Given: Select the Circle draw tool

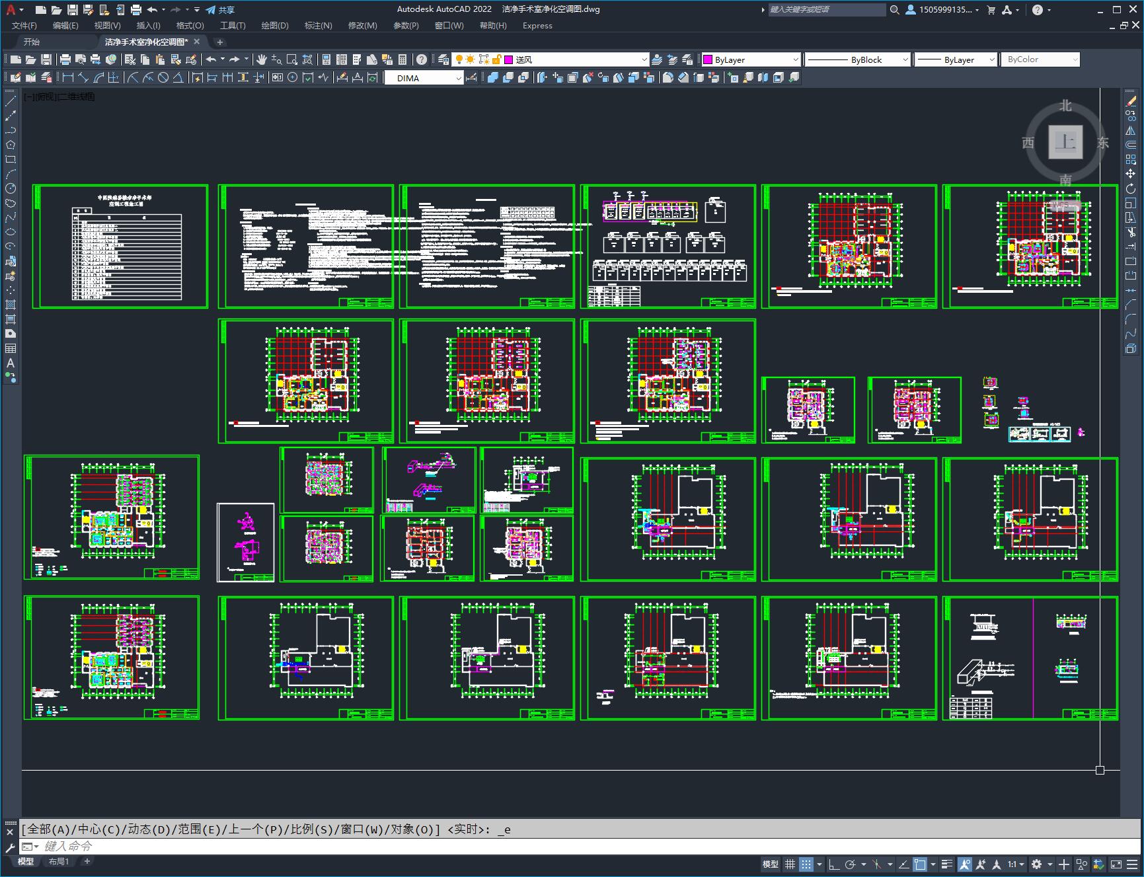Looking at the screenshot, I should (x=11, y=188).
